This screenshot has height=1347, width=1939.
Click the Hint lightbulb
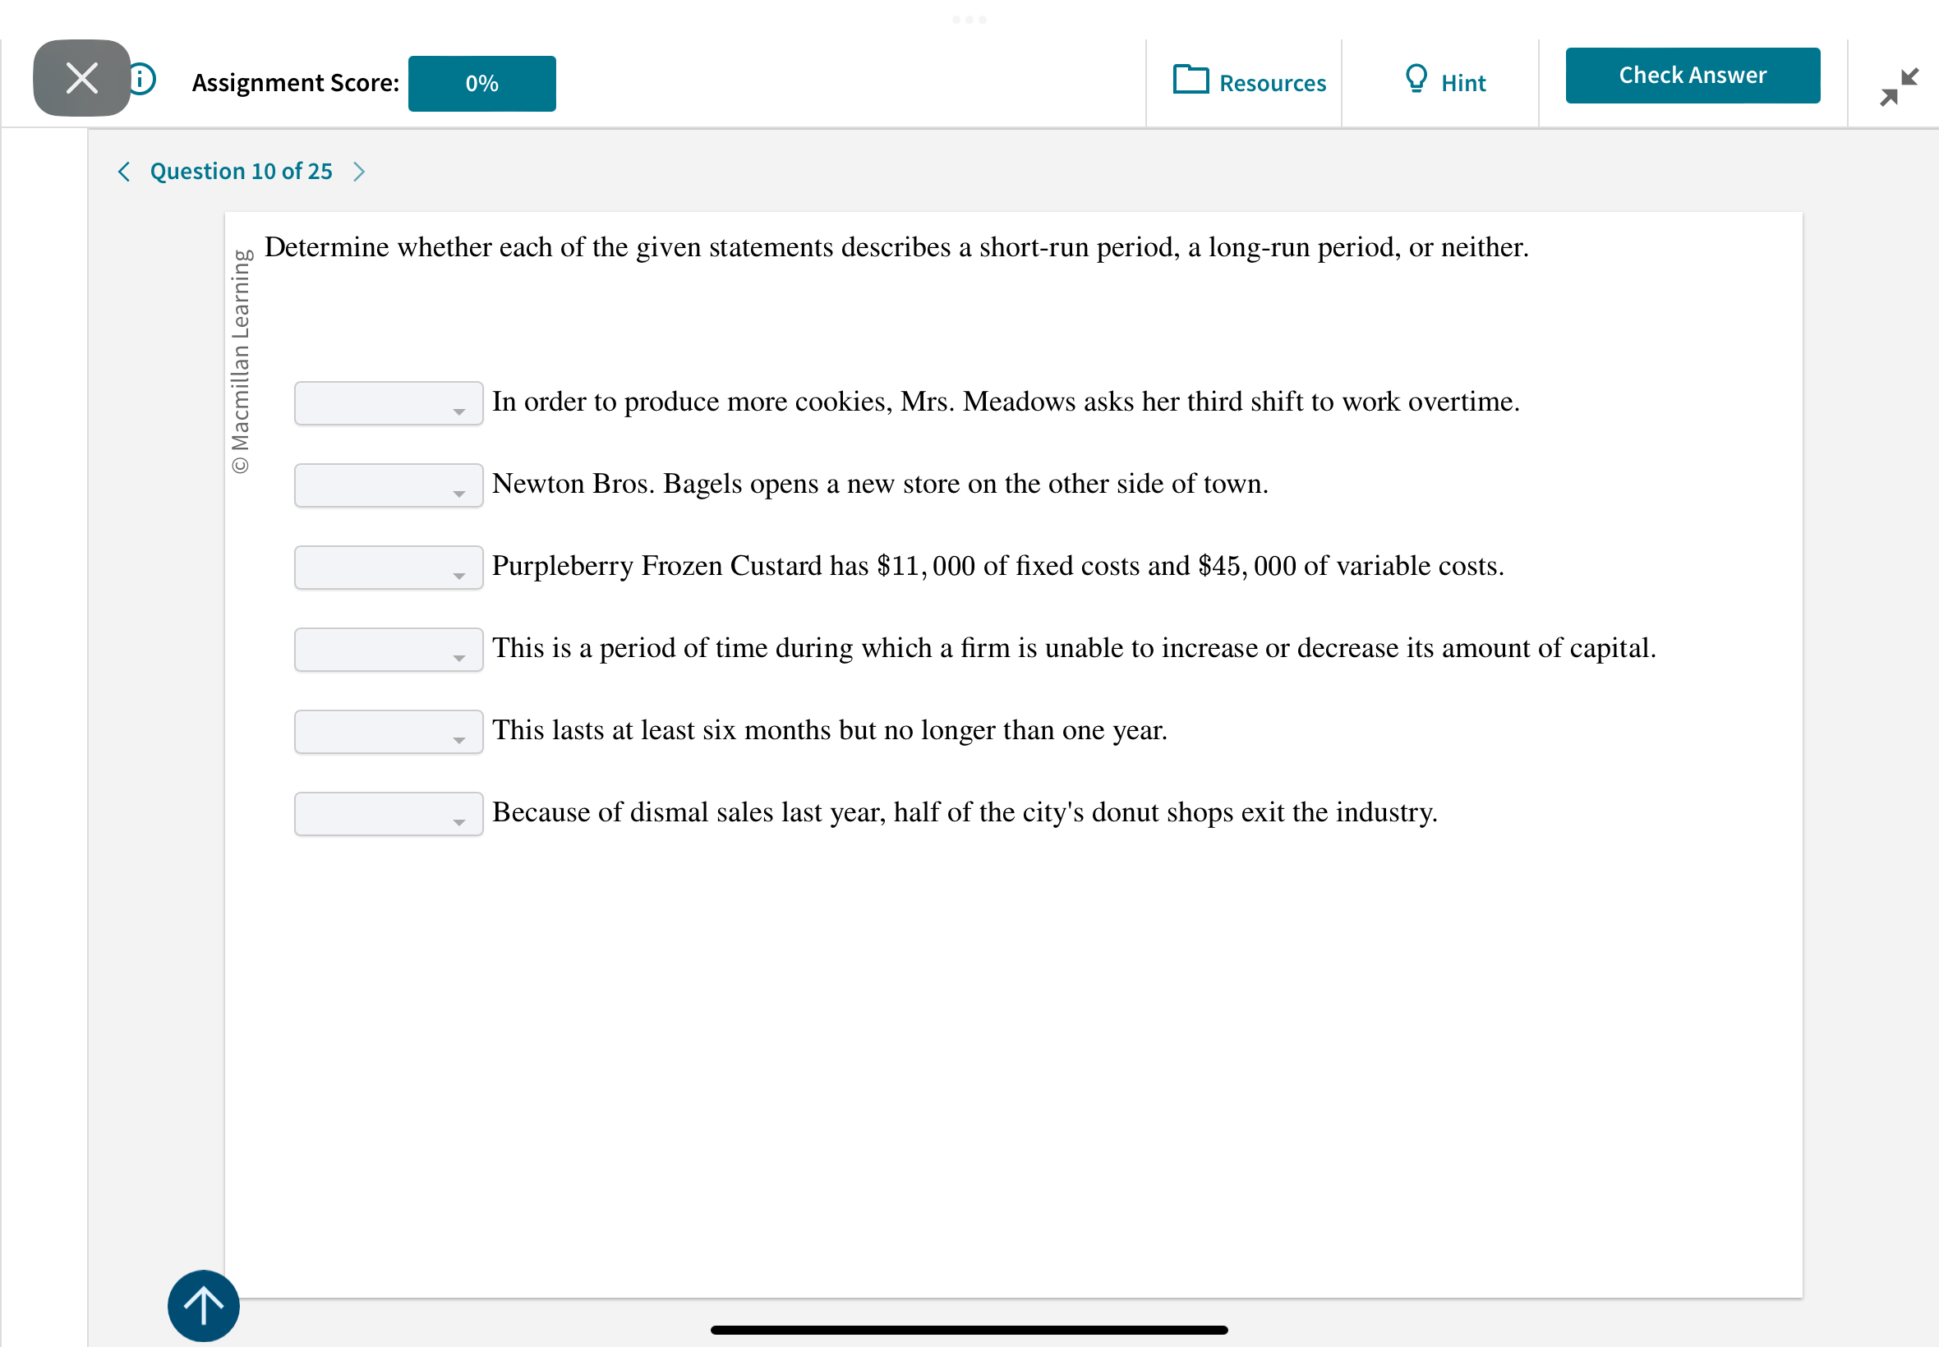pos(1443,82)
